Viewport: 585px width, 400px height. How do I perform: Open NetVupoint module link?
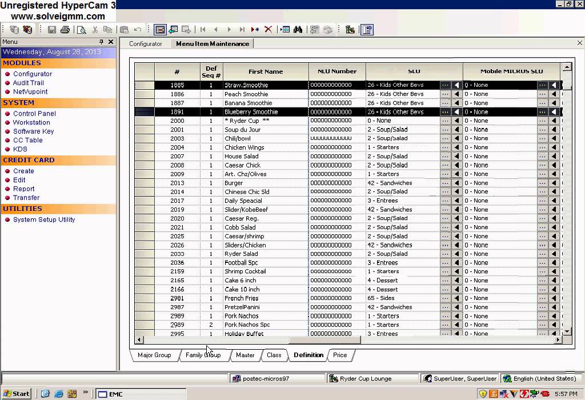coord(30,92)
